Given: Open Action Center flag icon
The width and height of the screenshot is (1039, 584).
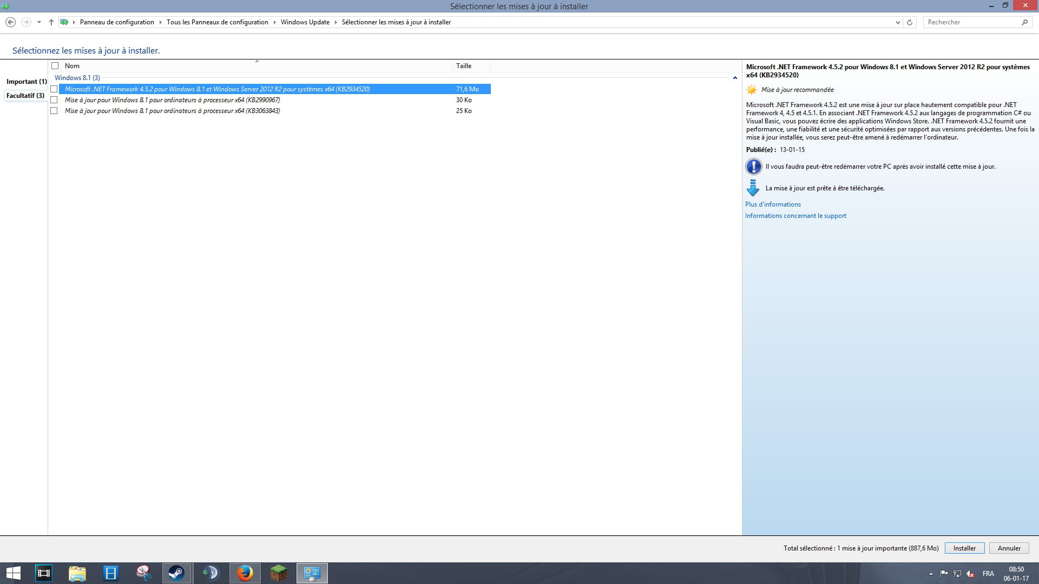Looking at the screenshot, I should (944, 574).
